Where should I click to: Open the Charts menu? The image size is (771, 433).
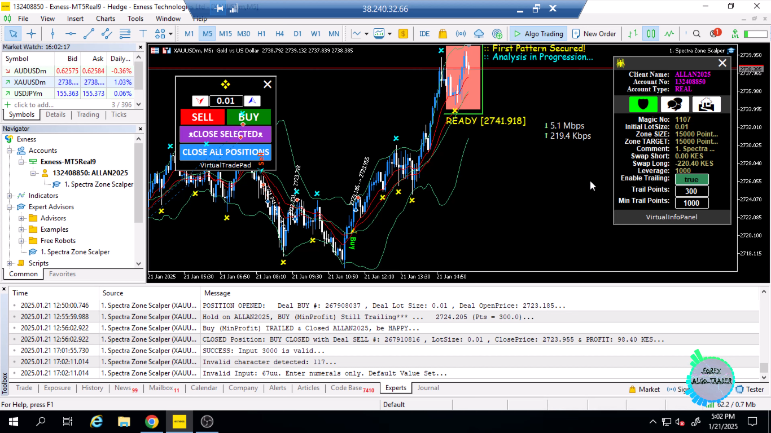[x=106, y=19]
